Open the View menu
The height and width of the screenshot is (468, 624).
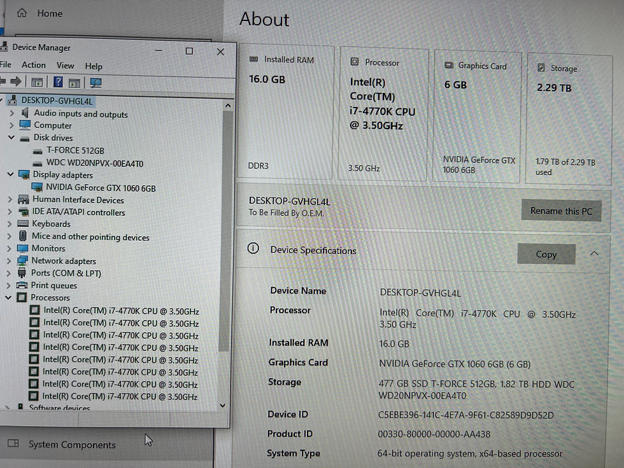click(66, 65)
